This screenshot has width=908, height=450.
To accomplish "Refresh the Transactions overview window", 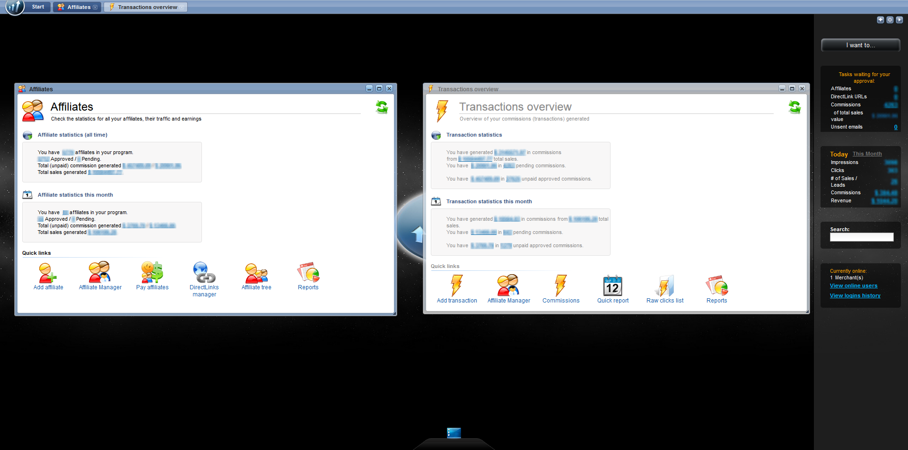I will (794, 107).
